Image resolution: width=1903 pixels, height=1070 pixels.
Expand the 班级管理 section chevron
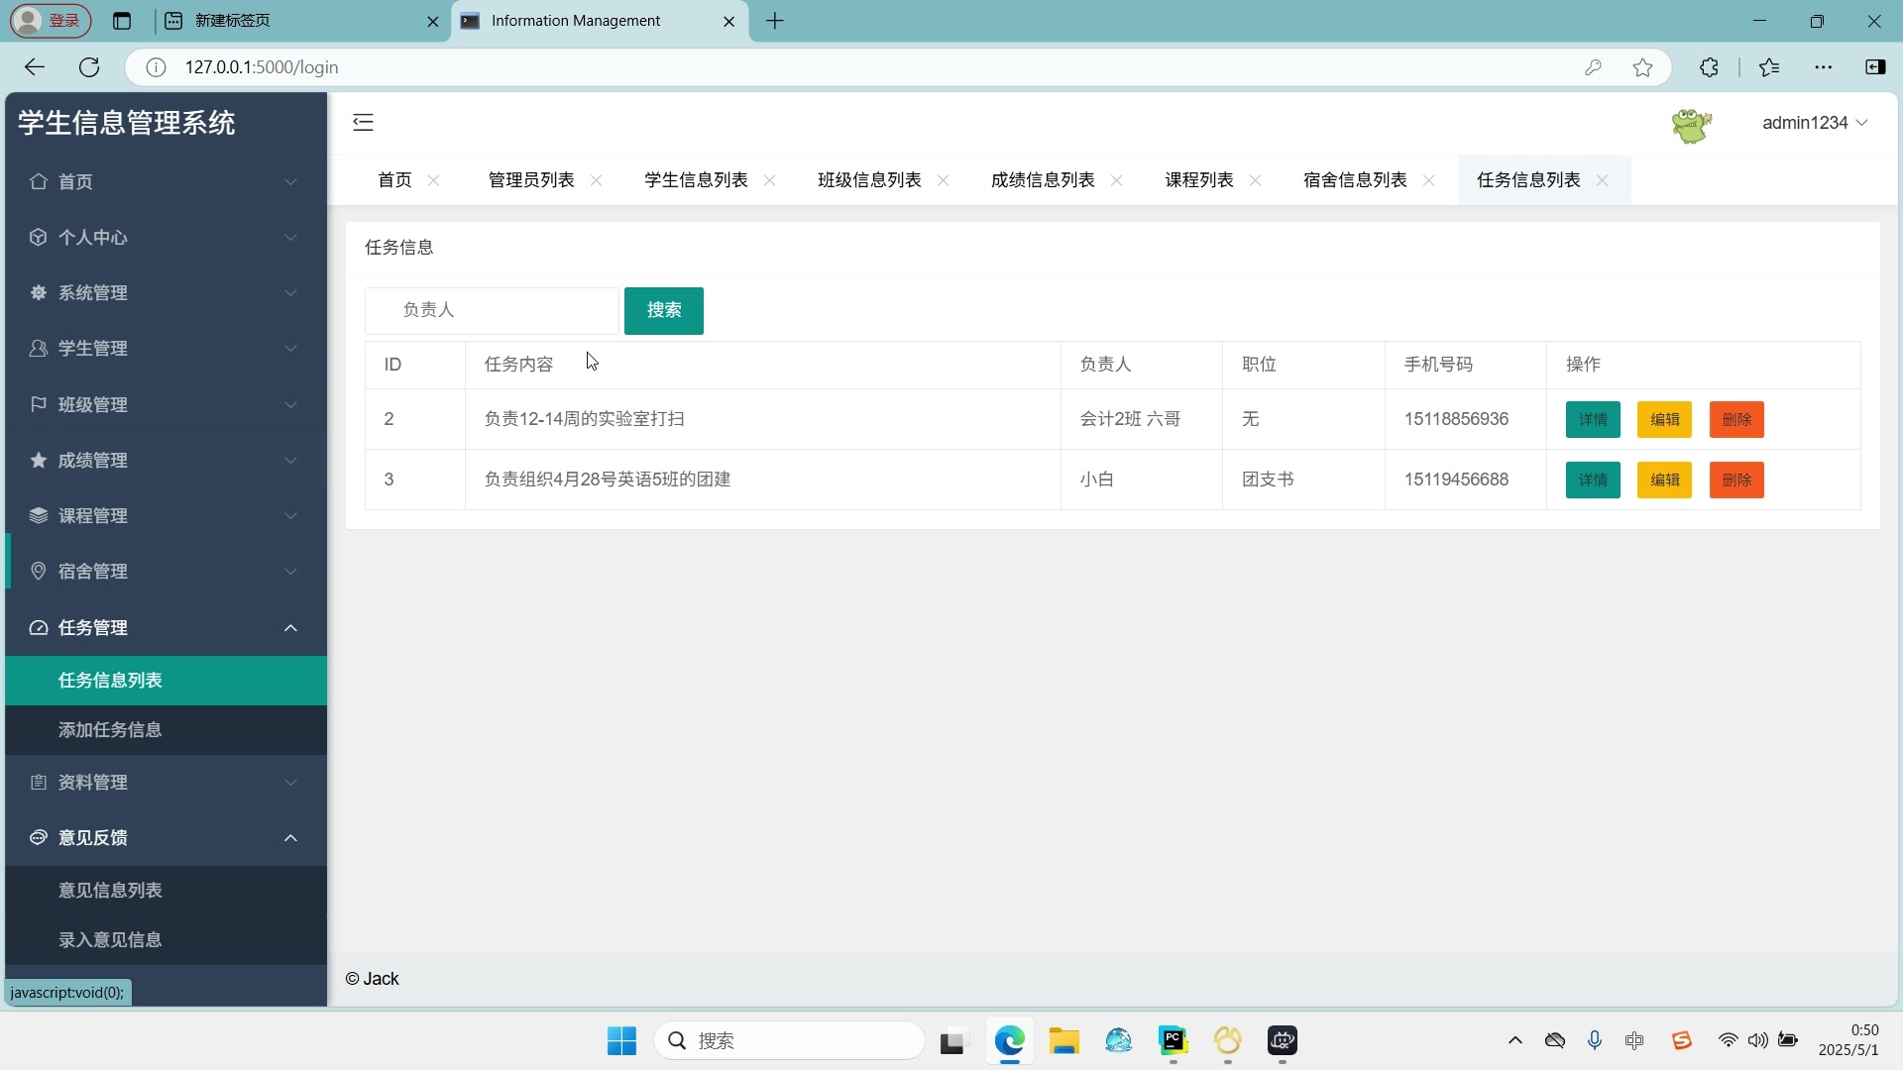tap(290, 404)
